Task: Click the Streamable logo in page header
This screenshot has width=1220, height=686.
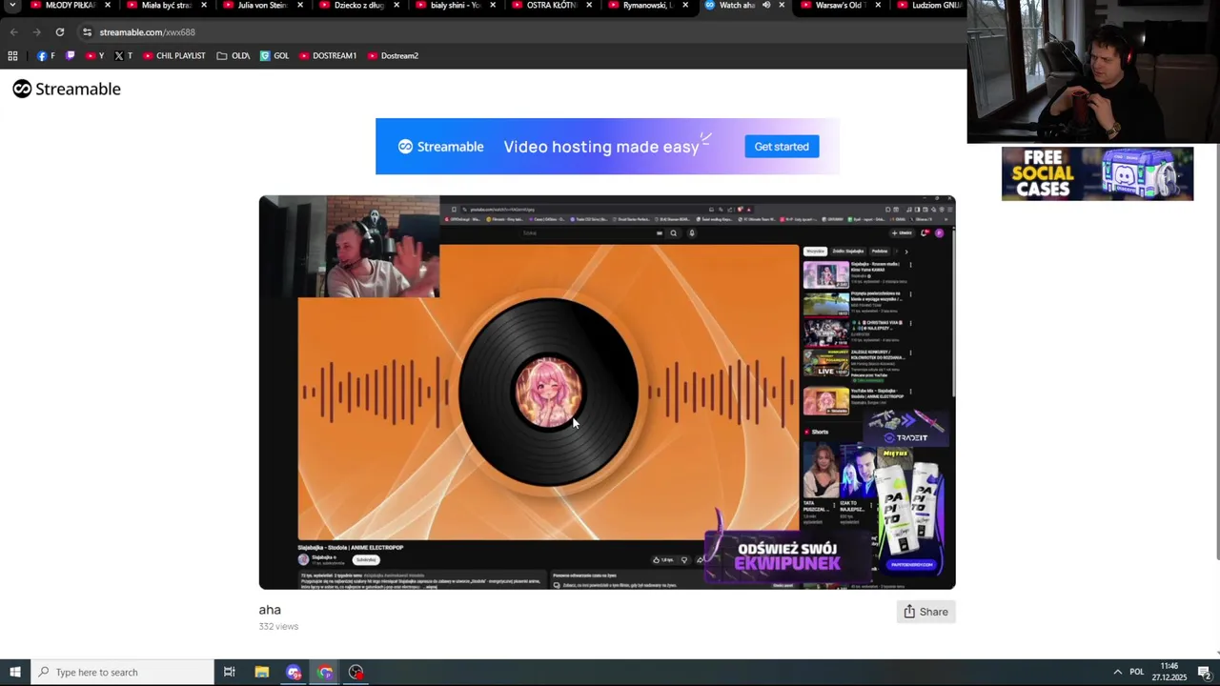Action: 67,89
